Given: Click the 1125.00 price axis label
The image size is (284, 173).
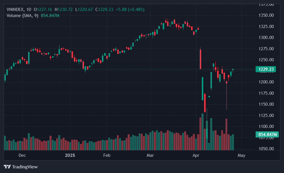Looking at the screenshot, I should tap(266, 115).
